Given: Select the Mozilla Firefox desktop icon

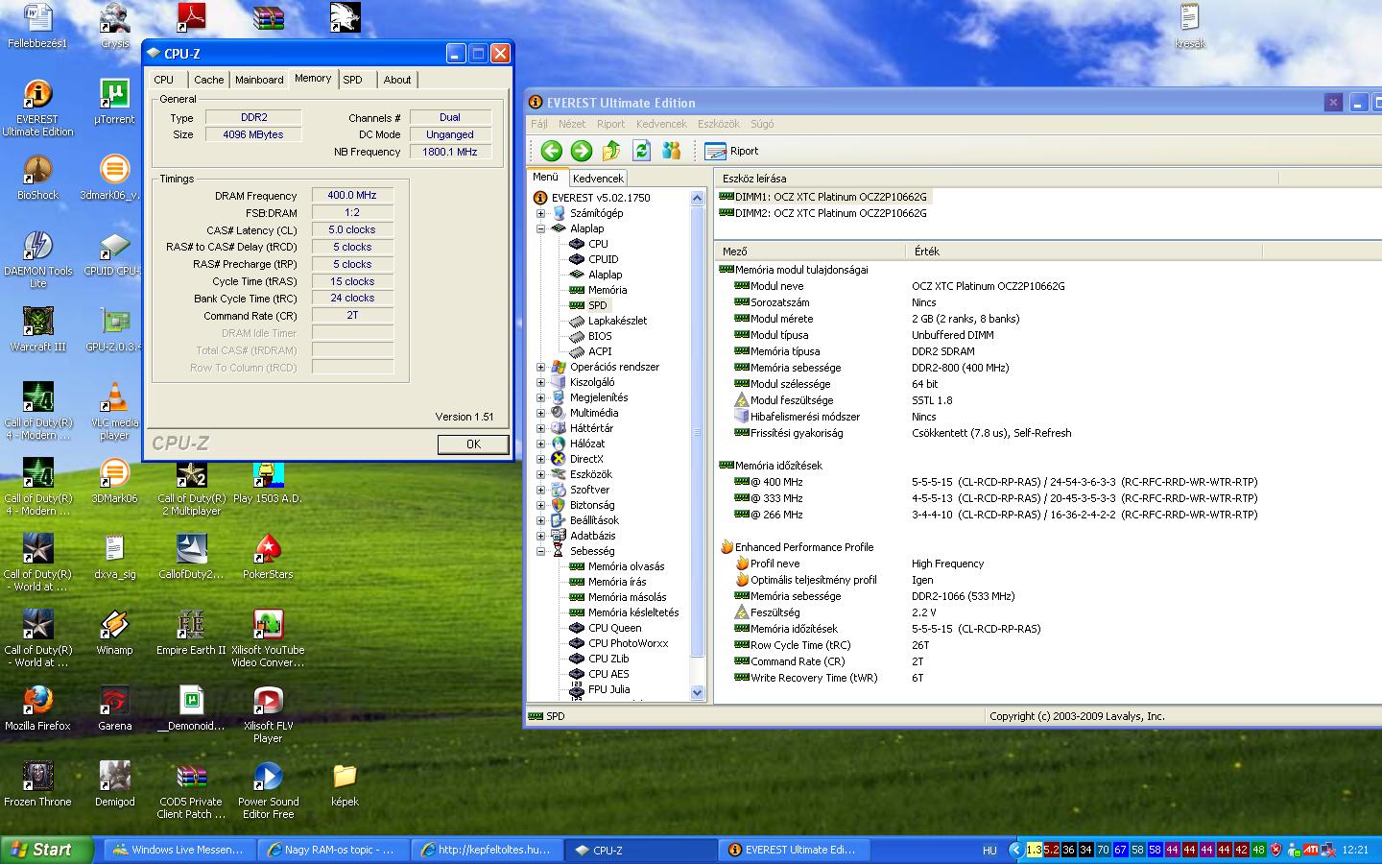Looking at the screenshot, I should tap(37, 708).
